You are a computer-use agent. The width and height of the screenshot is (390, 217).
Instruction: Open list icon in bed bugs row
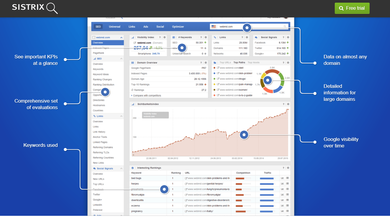pyautogui.click(x=287, y=178)
